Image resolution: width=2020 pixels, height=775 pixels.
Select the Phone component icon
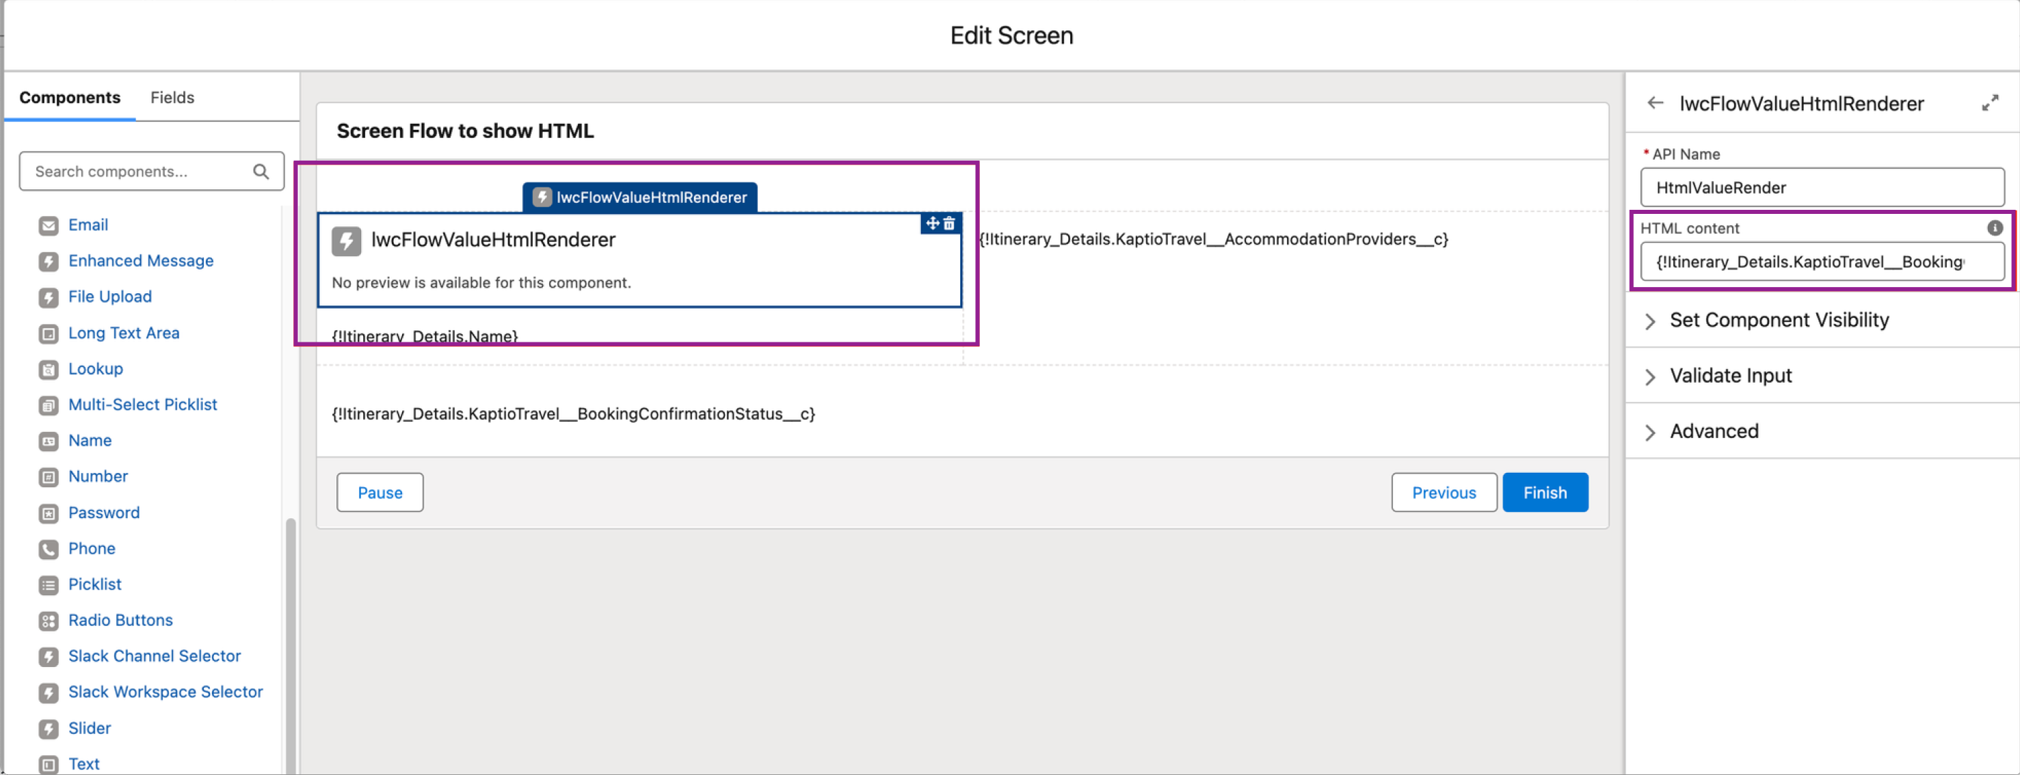[x=49, y=549]
